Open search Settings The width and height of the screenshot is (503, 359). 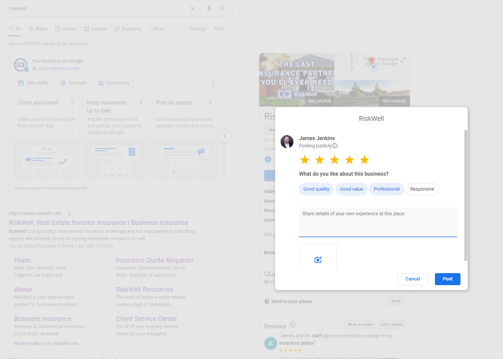tap(198, 29)
